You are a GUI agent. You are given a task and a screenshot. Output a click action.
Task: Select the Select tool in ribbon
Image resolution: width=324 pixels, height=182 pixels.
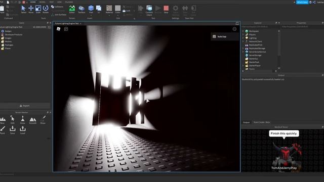[24, 9]
